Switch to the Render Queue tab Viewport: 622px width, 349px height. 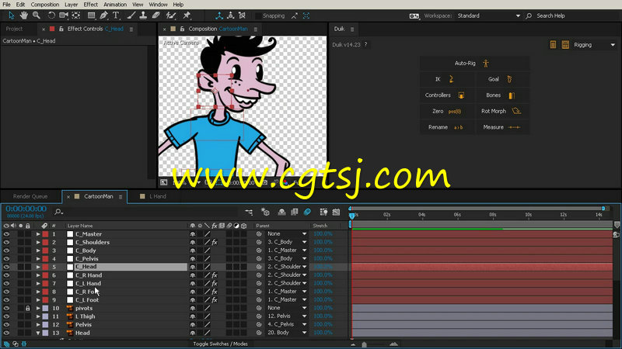click(x=30, y=196)
